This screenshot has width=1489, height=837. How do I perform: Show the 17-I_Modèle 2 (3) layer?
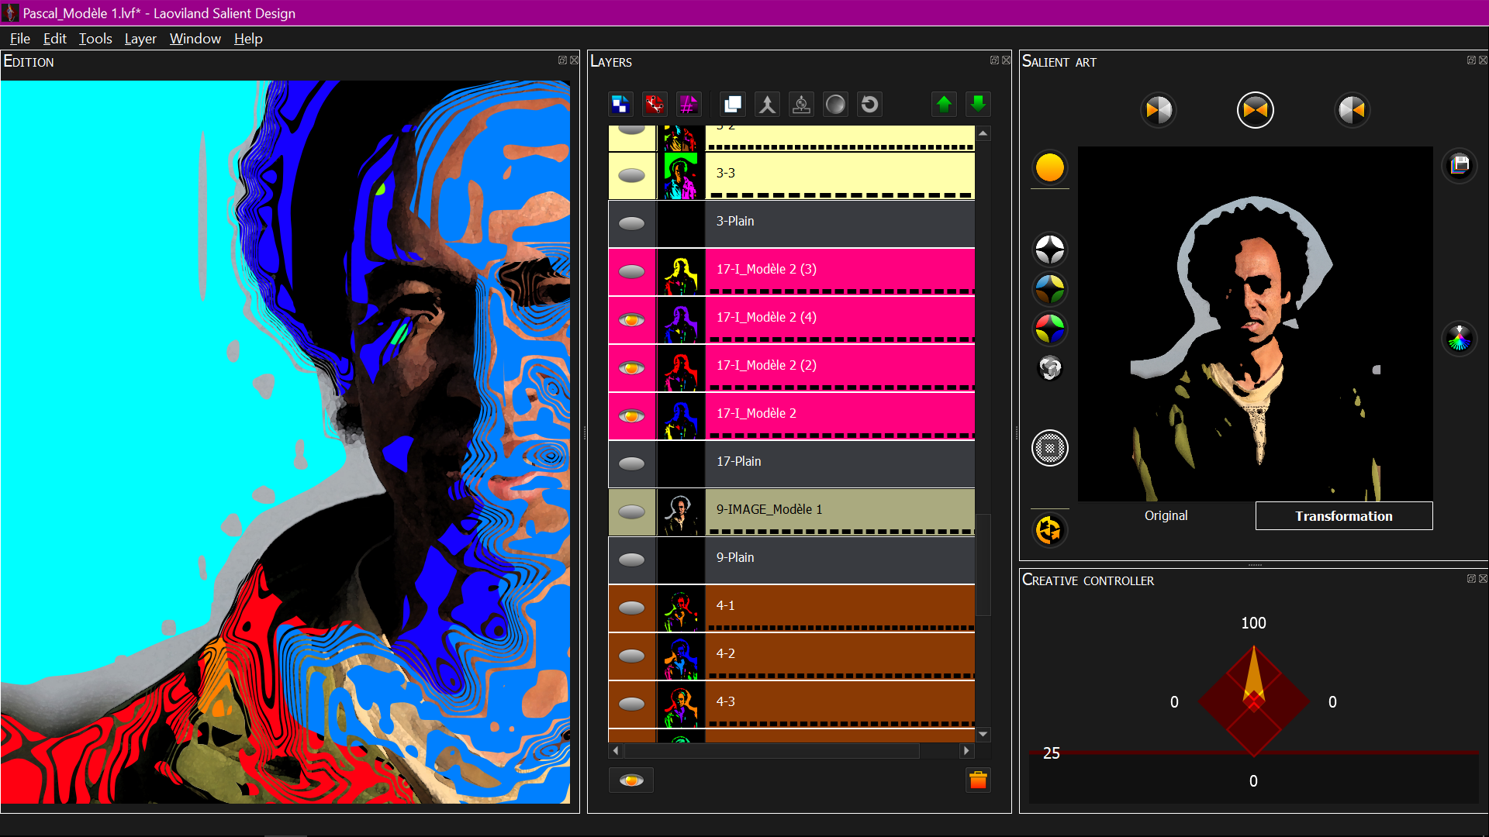click(x=632, y=271)
